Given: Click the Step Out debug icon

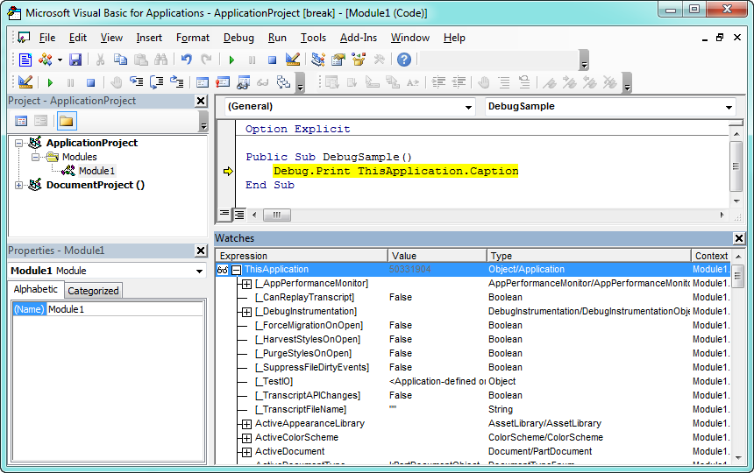Looking at the screenshot, I should pyautogui.click(x=176, y=82).
